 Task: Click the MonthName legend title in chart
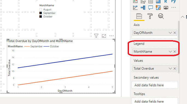point(15,46)
